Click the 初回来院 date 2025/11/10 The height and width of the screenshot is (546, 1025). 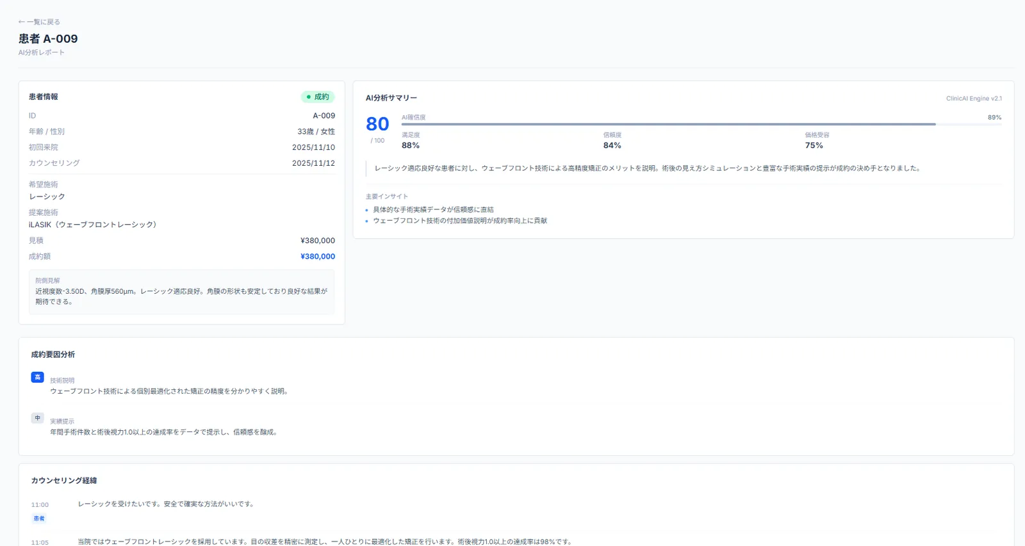[313, 147]
